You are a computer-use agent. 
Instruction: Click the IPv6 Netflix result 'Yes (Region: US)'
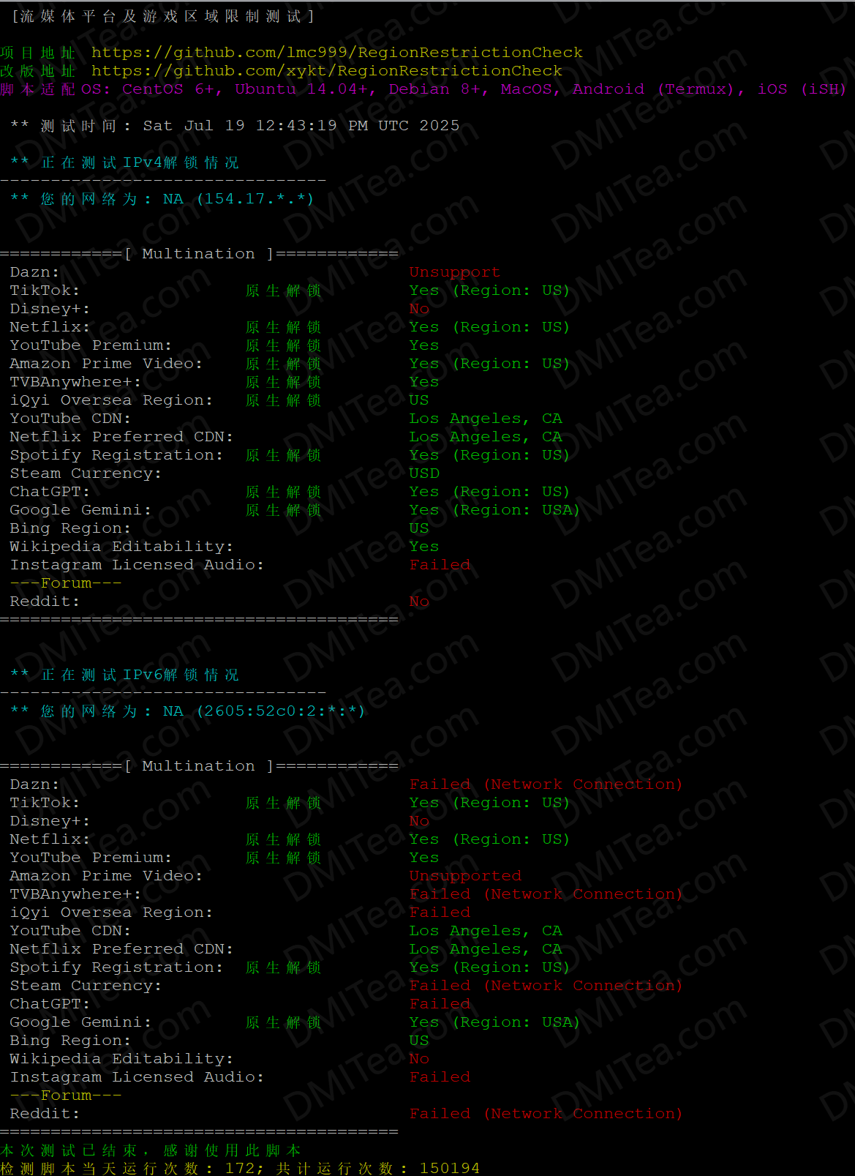pyautogui.click(x=489, y=839)
